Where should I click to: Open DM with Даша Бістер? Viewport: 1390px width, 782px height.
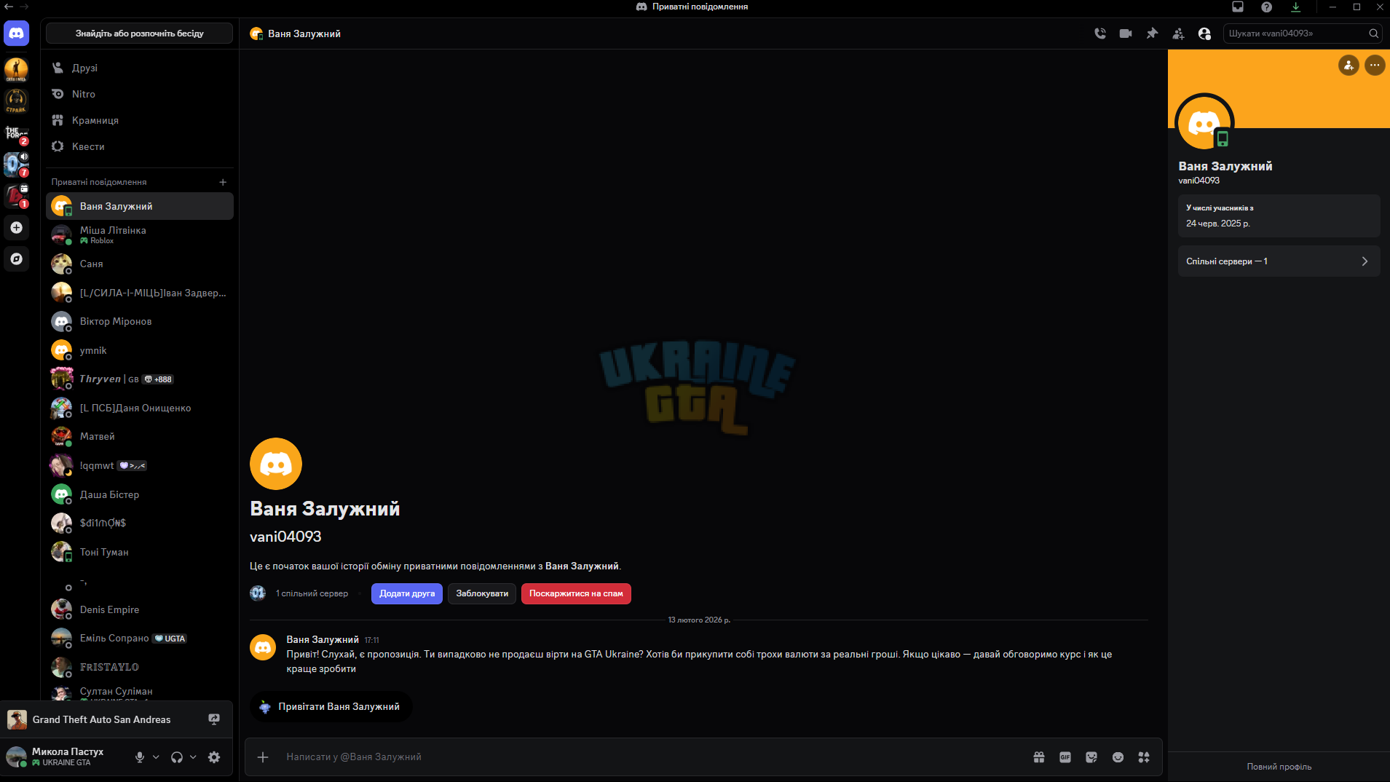pyautogui.click(x=140, y=494)
